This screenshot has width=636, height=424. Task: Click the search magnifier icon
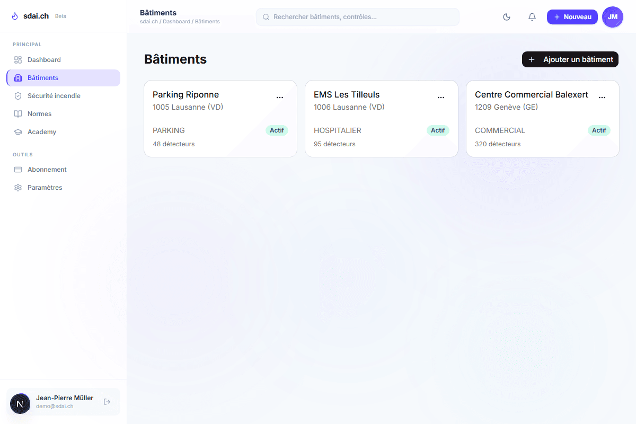tap(265, 17)
